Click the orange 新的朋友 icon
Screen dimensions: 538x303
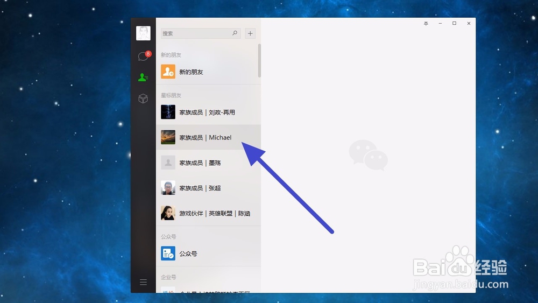(x=168, y=72)
